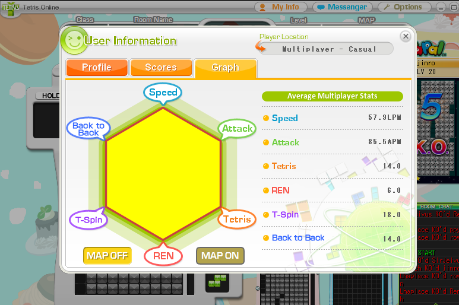
Task: Click the orange bullet beside Speed
Action: tap(266, 118)
